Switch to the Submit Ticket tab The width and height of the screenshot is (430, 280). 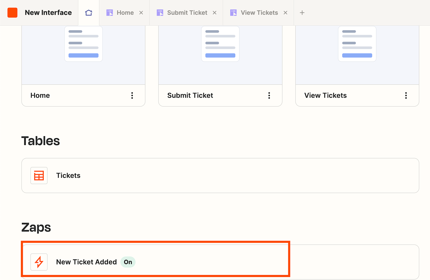click(x=187, y=13)
